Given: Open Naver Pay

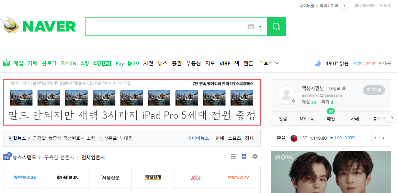Looking at the screenshot, I should coord(120,63).
